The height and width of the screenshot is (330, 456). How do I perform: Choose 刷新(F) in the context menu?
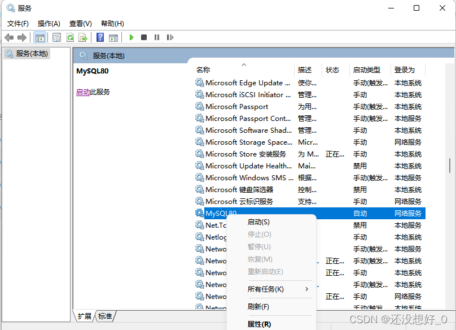point(271,307)
